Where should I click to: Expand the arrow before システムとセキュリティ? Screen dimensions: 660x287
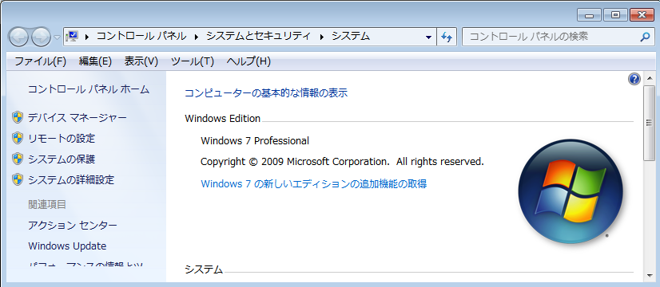click(x=197, y=37)
